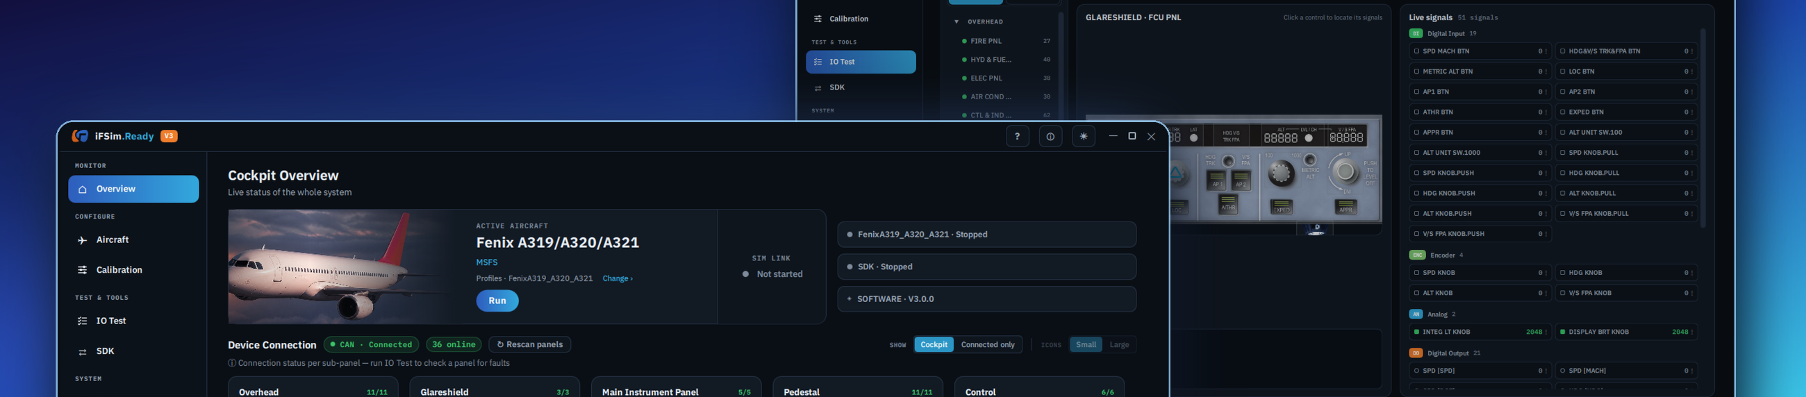Switch Show filter to Connected only
Viewport: 1806px width, 397px height.
pos(987,344)
